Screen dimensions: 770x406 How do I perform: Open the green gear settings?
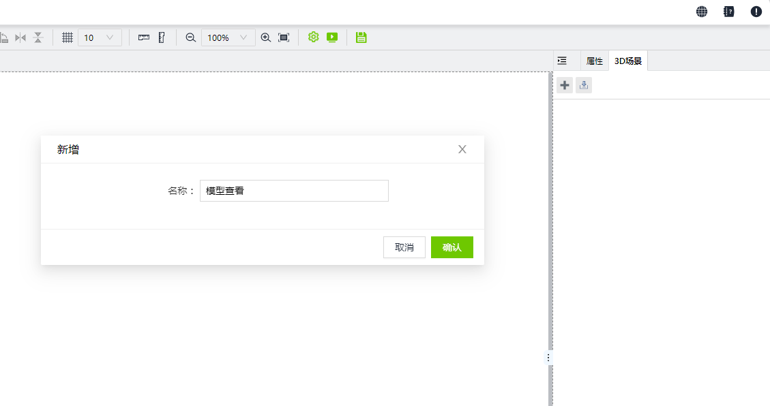click(314, 37)
